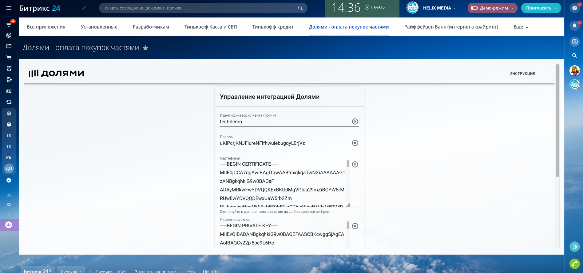Open the looping arrows sidebar icon

[9, 102]
